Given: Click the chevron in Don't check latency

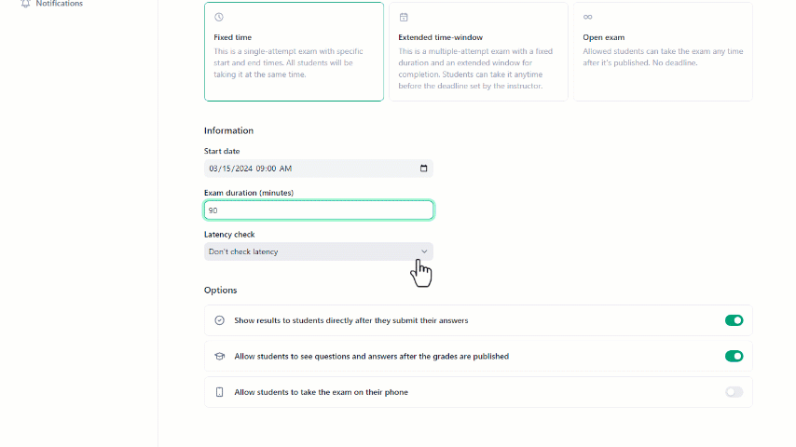Looking at the screenshot, I should pos(424,251).
